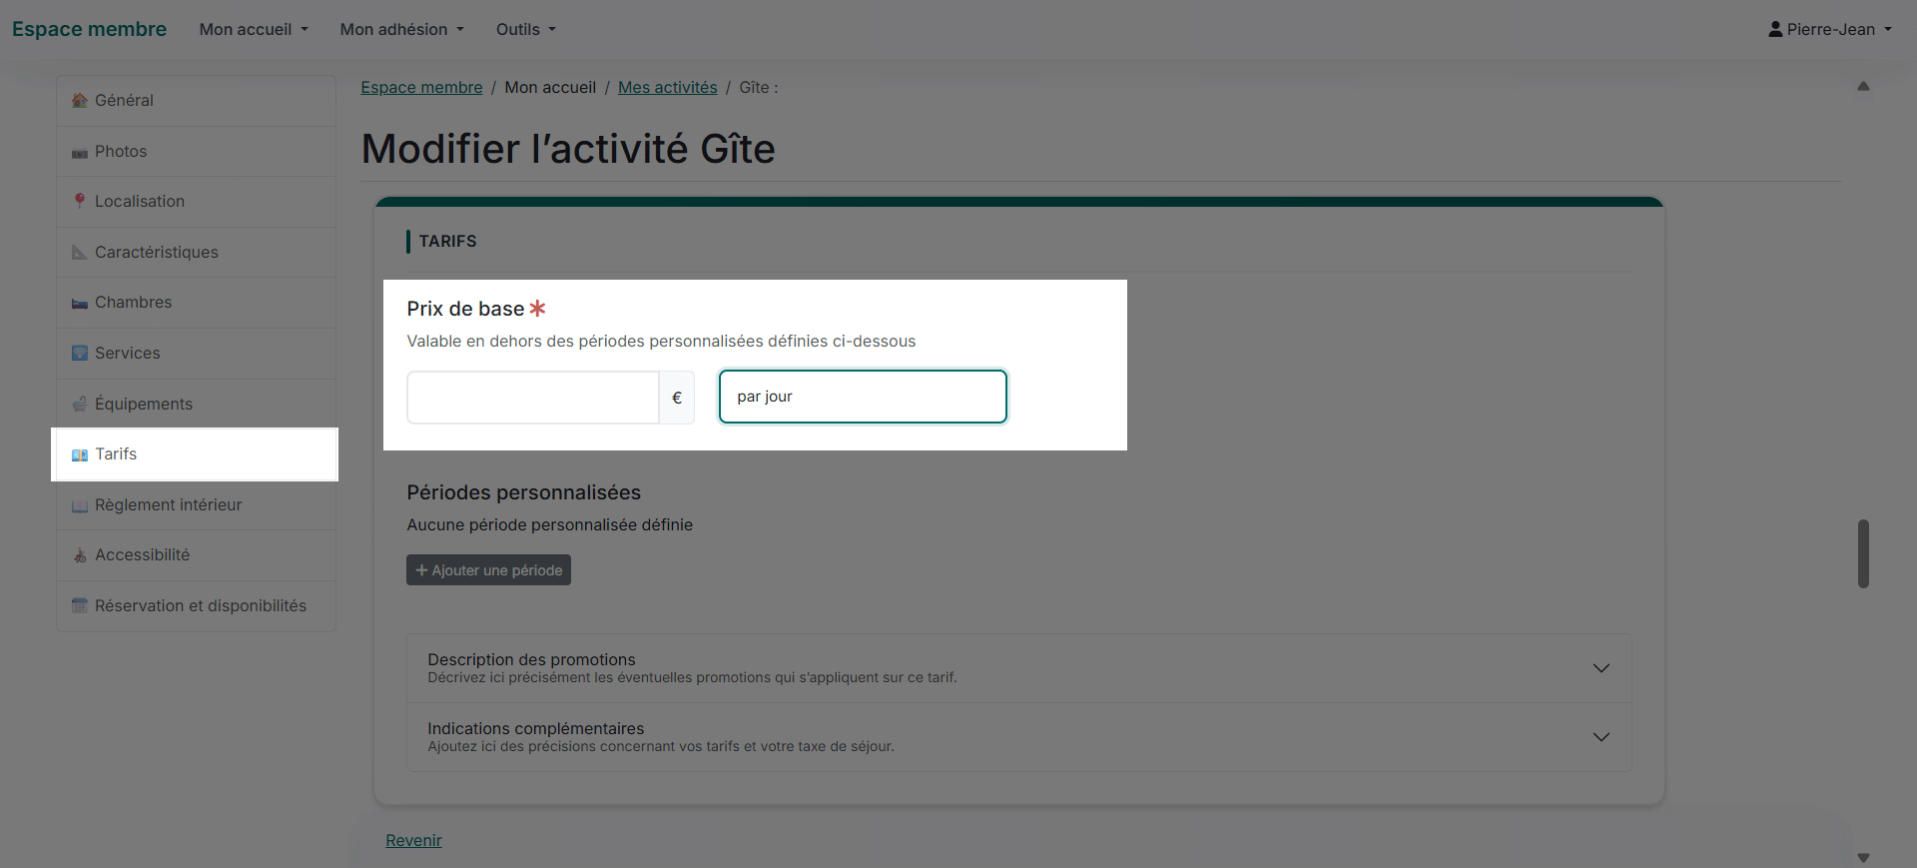
Task: Open the 'par jour' pricing unit dropdown
Action: [x=863, y=397]
